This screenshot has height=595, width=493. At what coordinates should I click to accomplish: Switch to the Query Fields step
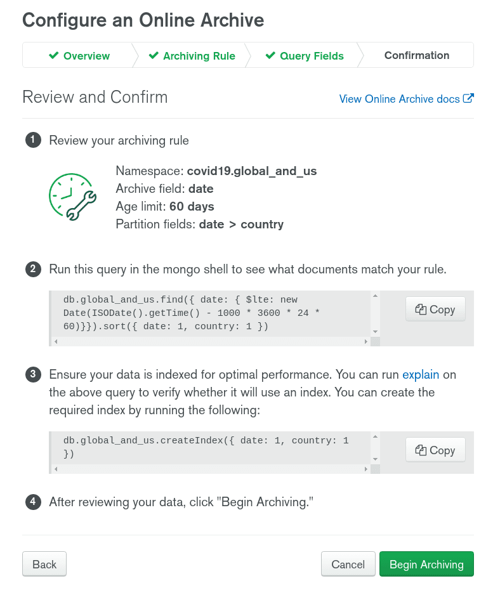click(305, 56)
